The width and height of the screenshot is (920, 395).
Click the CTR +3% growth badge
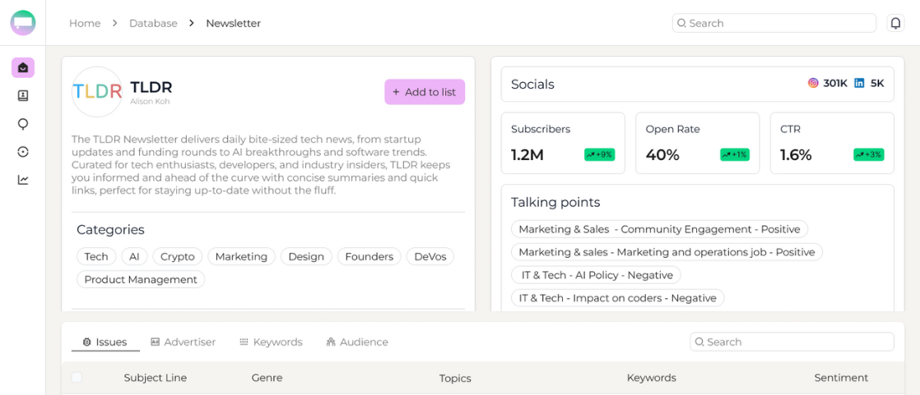pyautogui.click(x=868, y=155)
